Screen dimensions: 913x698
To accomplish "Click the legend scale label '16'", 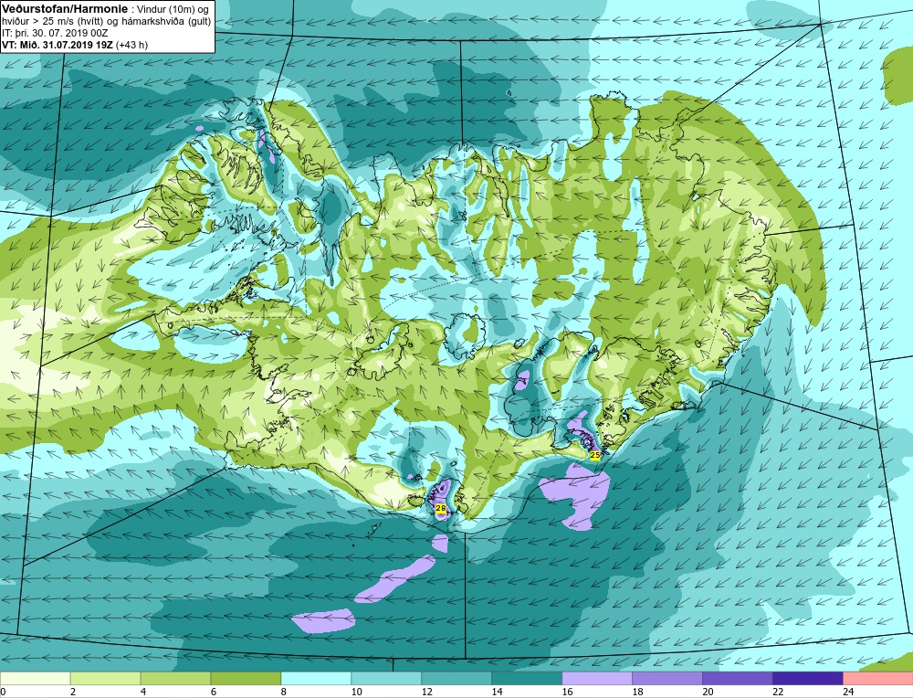I will pos(567,692).
